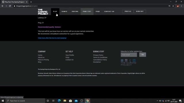Viewport: 184px width, 103px height.
Task: Open the Action Center notifications icon
Action: 180,101
